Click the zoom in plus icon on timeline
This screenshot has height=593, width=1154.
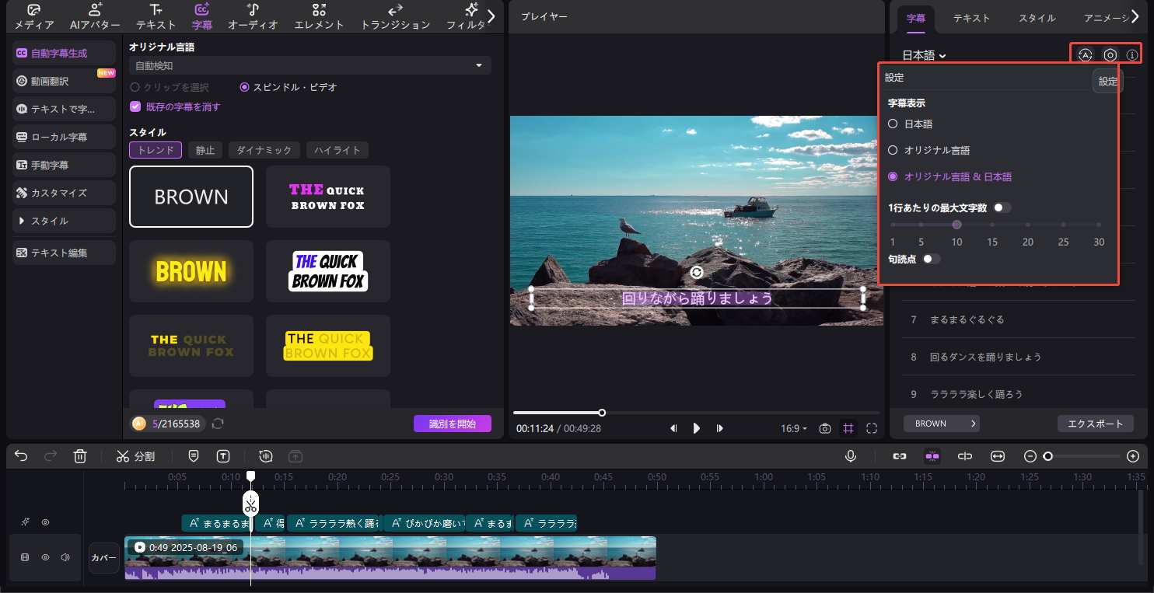click(1133, 456)
